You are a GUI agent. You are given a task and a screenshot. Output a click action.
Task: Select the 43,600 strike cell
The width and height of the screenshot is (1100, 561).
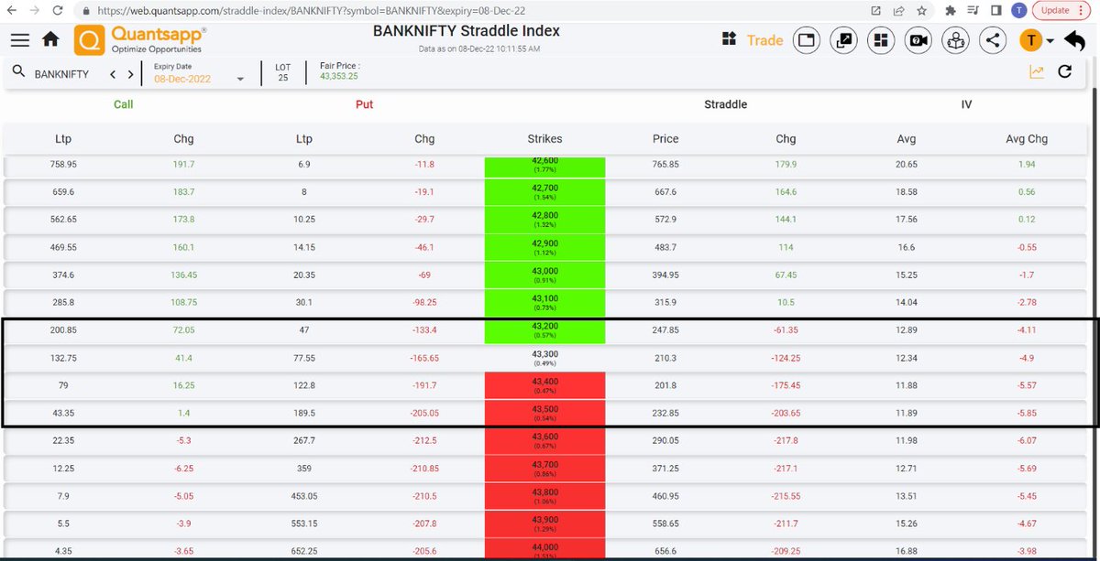coord(544,440)
